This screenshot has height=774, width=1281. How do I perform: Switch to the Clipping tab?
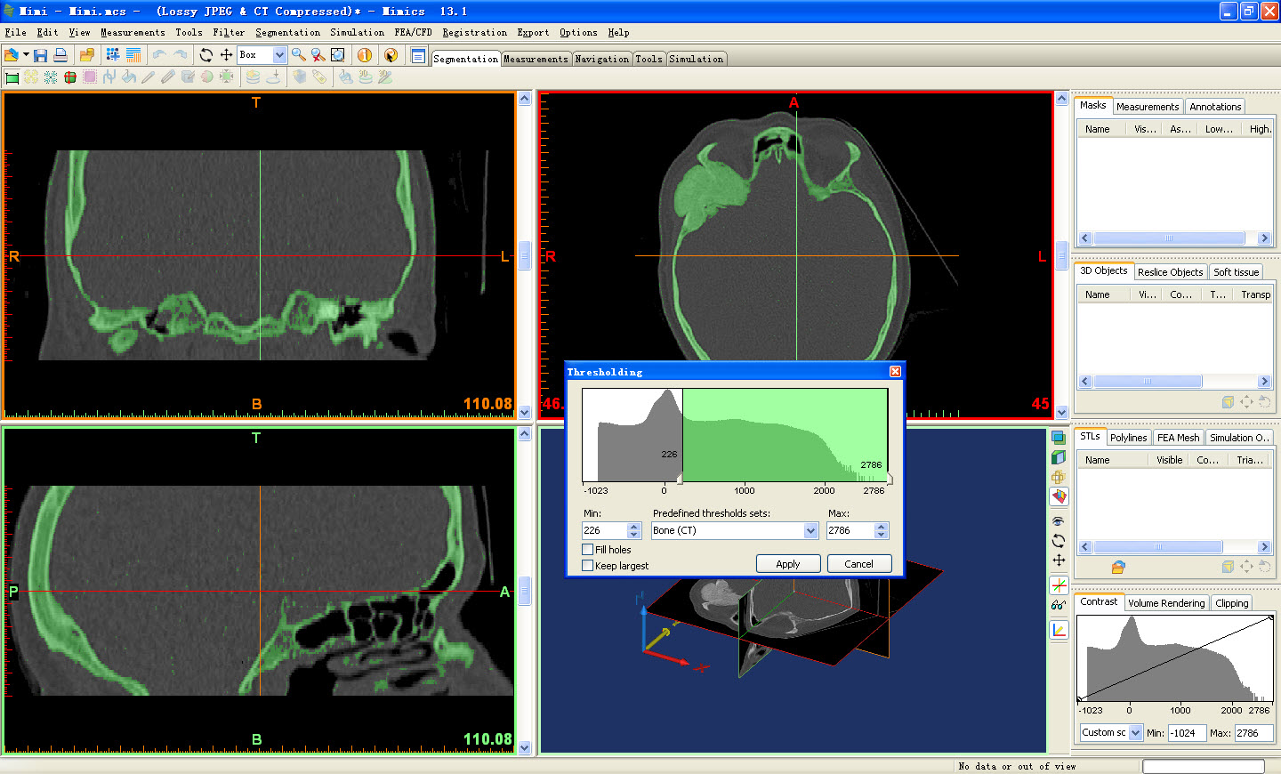(1232, 603)
